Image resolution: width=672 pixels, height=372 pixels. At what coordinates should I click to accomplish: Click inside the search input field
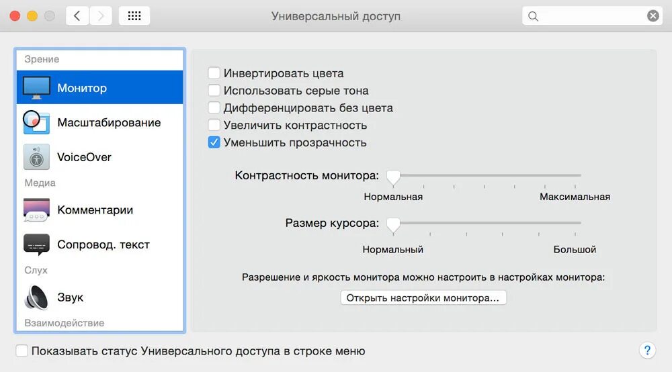click(x=592, y=16)
